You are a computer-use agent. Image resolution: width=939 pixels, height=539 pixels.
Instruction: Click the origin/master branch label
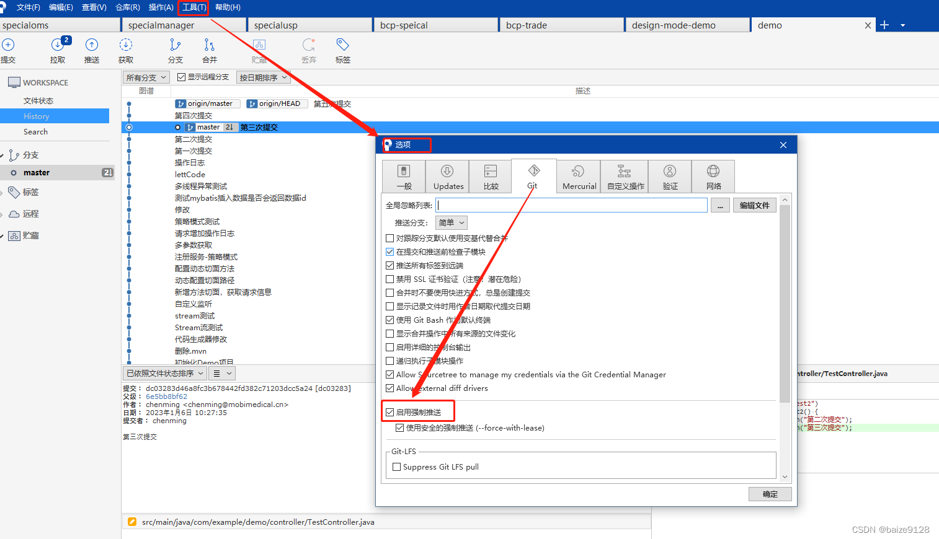tap(209, 103)
